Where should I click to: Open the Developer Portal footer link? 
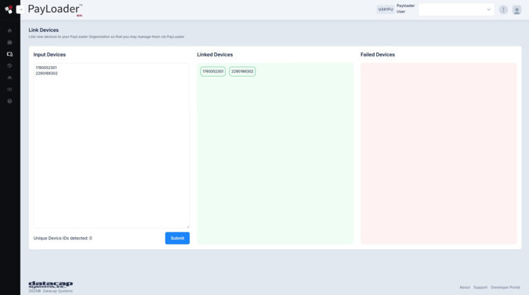point(505,287)
